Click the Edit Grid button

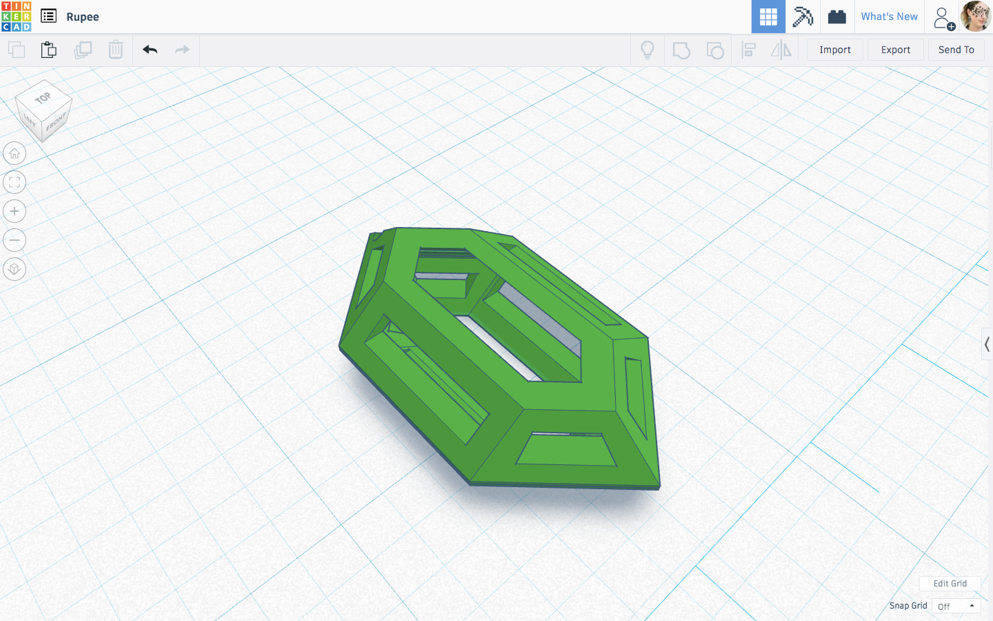pyautogui.click(x=950, y=584)
